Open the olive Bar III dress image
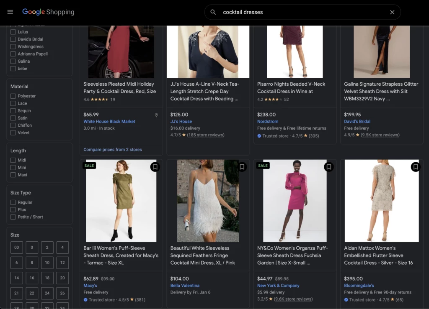 pos(121,201)
